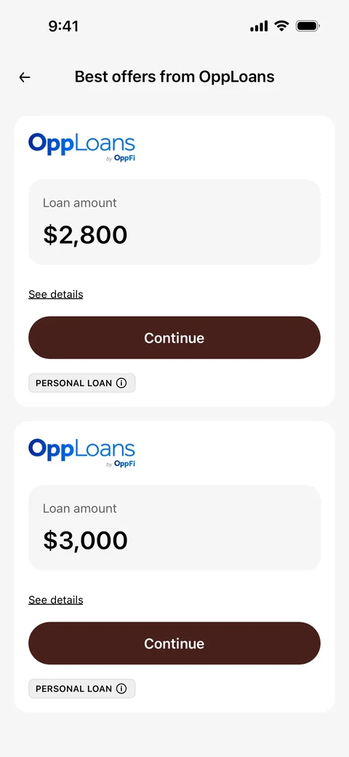The height and width of the screenshot is (757, 349).
Task: Tap the $3,000 amount text
Action: [85, 541]
